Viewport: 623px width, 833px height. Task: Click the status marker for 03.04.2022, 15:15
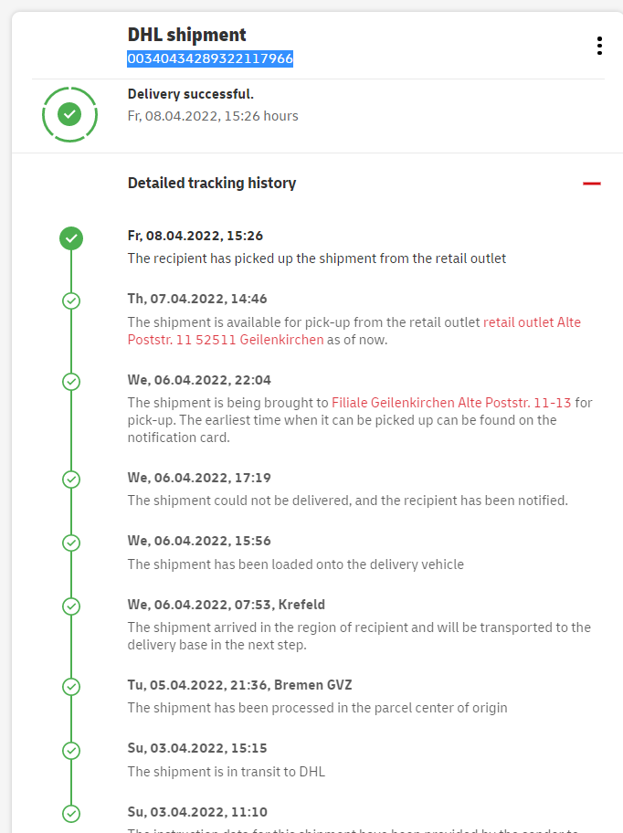click(x=71, y=750)
